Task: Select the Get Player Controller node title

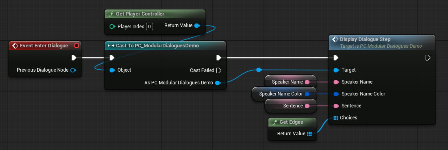Action: pyautogui.click(x=140, y=14)
